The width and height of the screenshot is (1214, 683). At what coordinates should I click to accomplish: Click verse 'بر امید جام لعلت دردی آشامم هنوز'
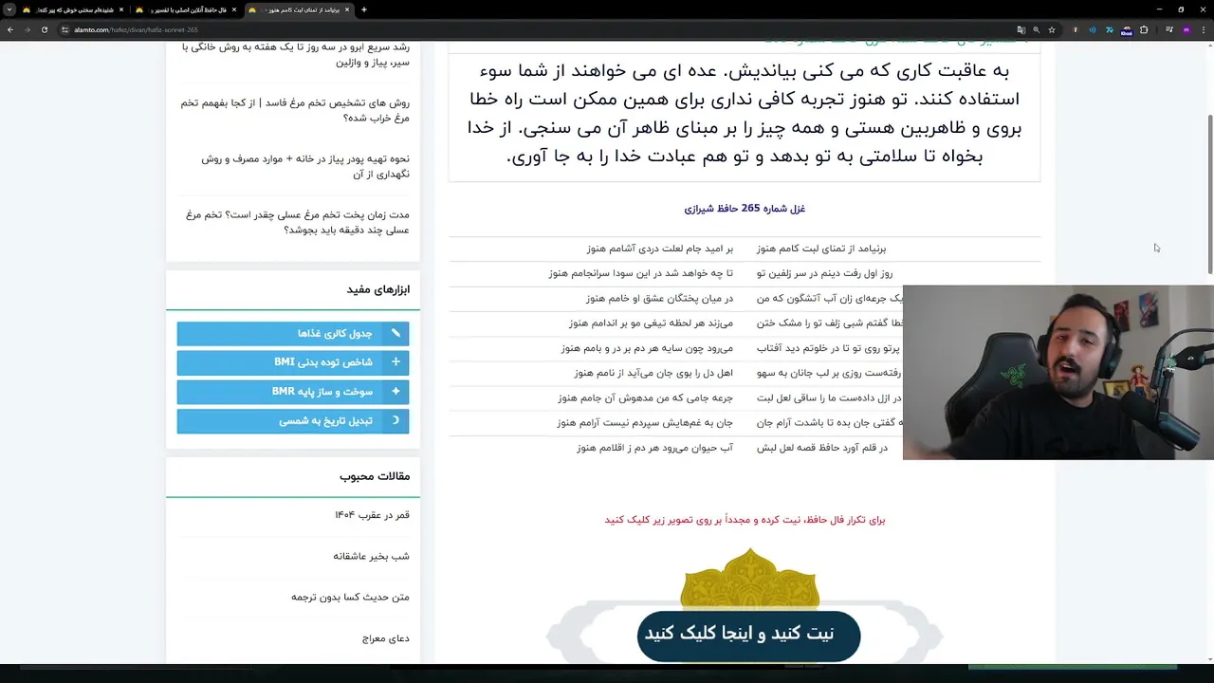click(659, 249)
